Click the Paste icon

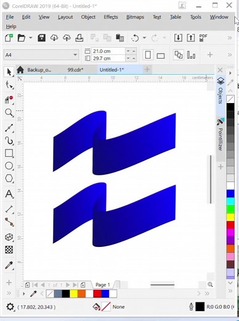tap(119, 38)
